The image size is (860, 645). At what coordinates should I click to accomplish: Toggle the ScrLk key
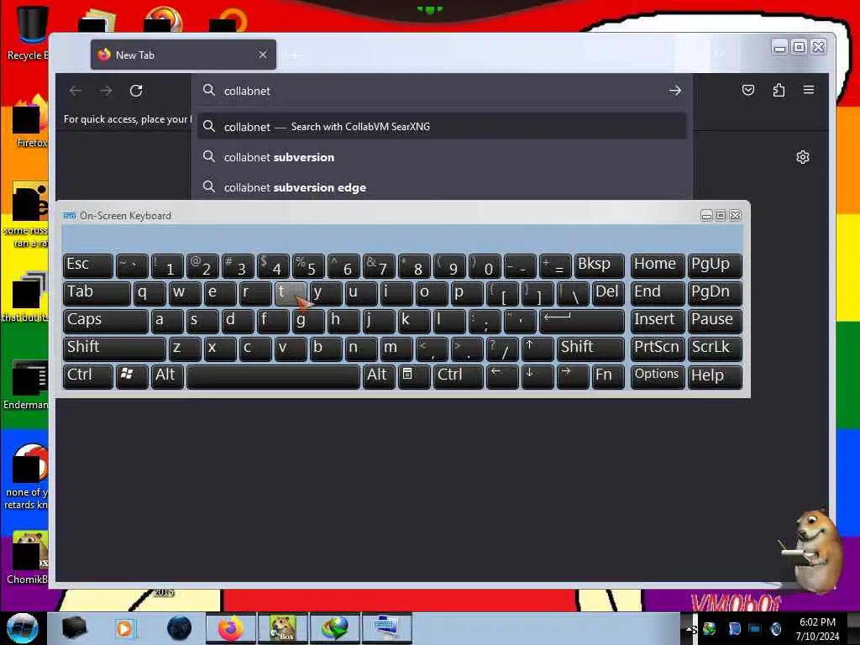coord(715,349)
